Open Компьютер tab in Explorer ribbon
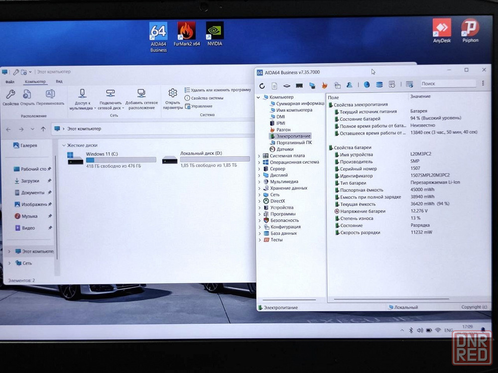 35,82
